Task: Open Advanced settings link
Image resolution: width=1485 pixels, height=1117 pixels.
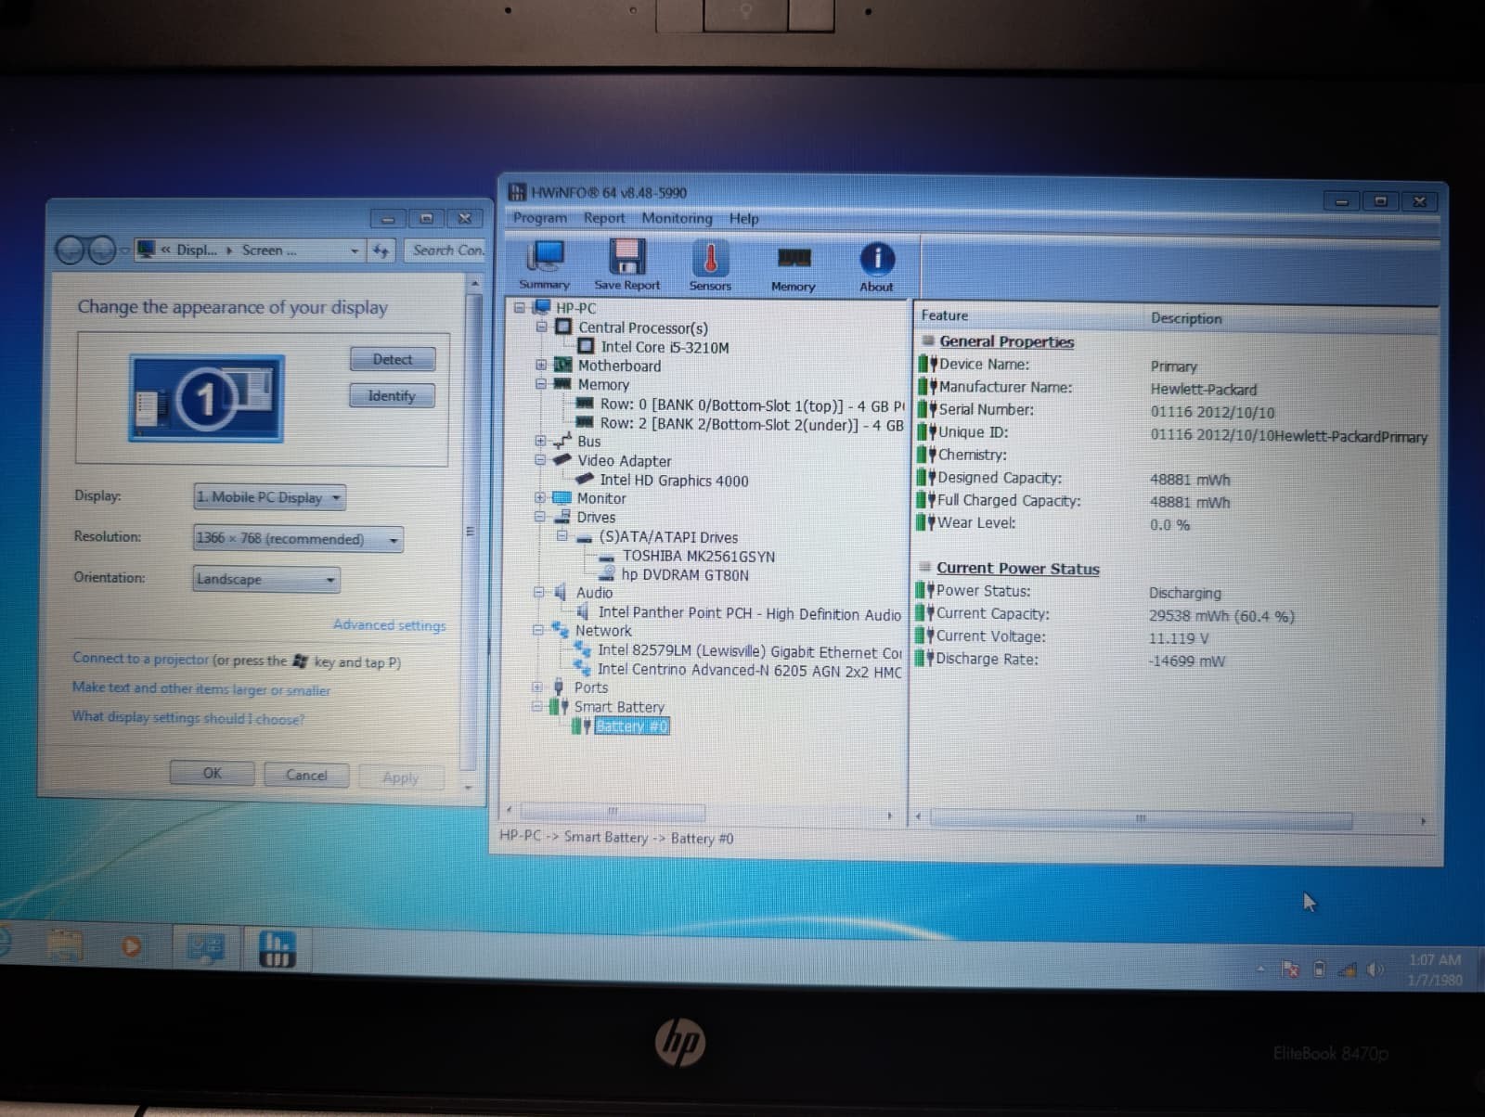Action: coord(389,625)
